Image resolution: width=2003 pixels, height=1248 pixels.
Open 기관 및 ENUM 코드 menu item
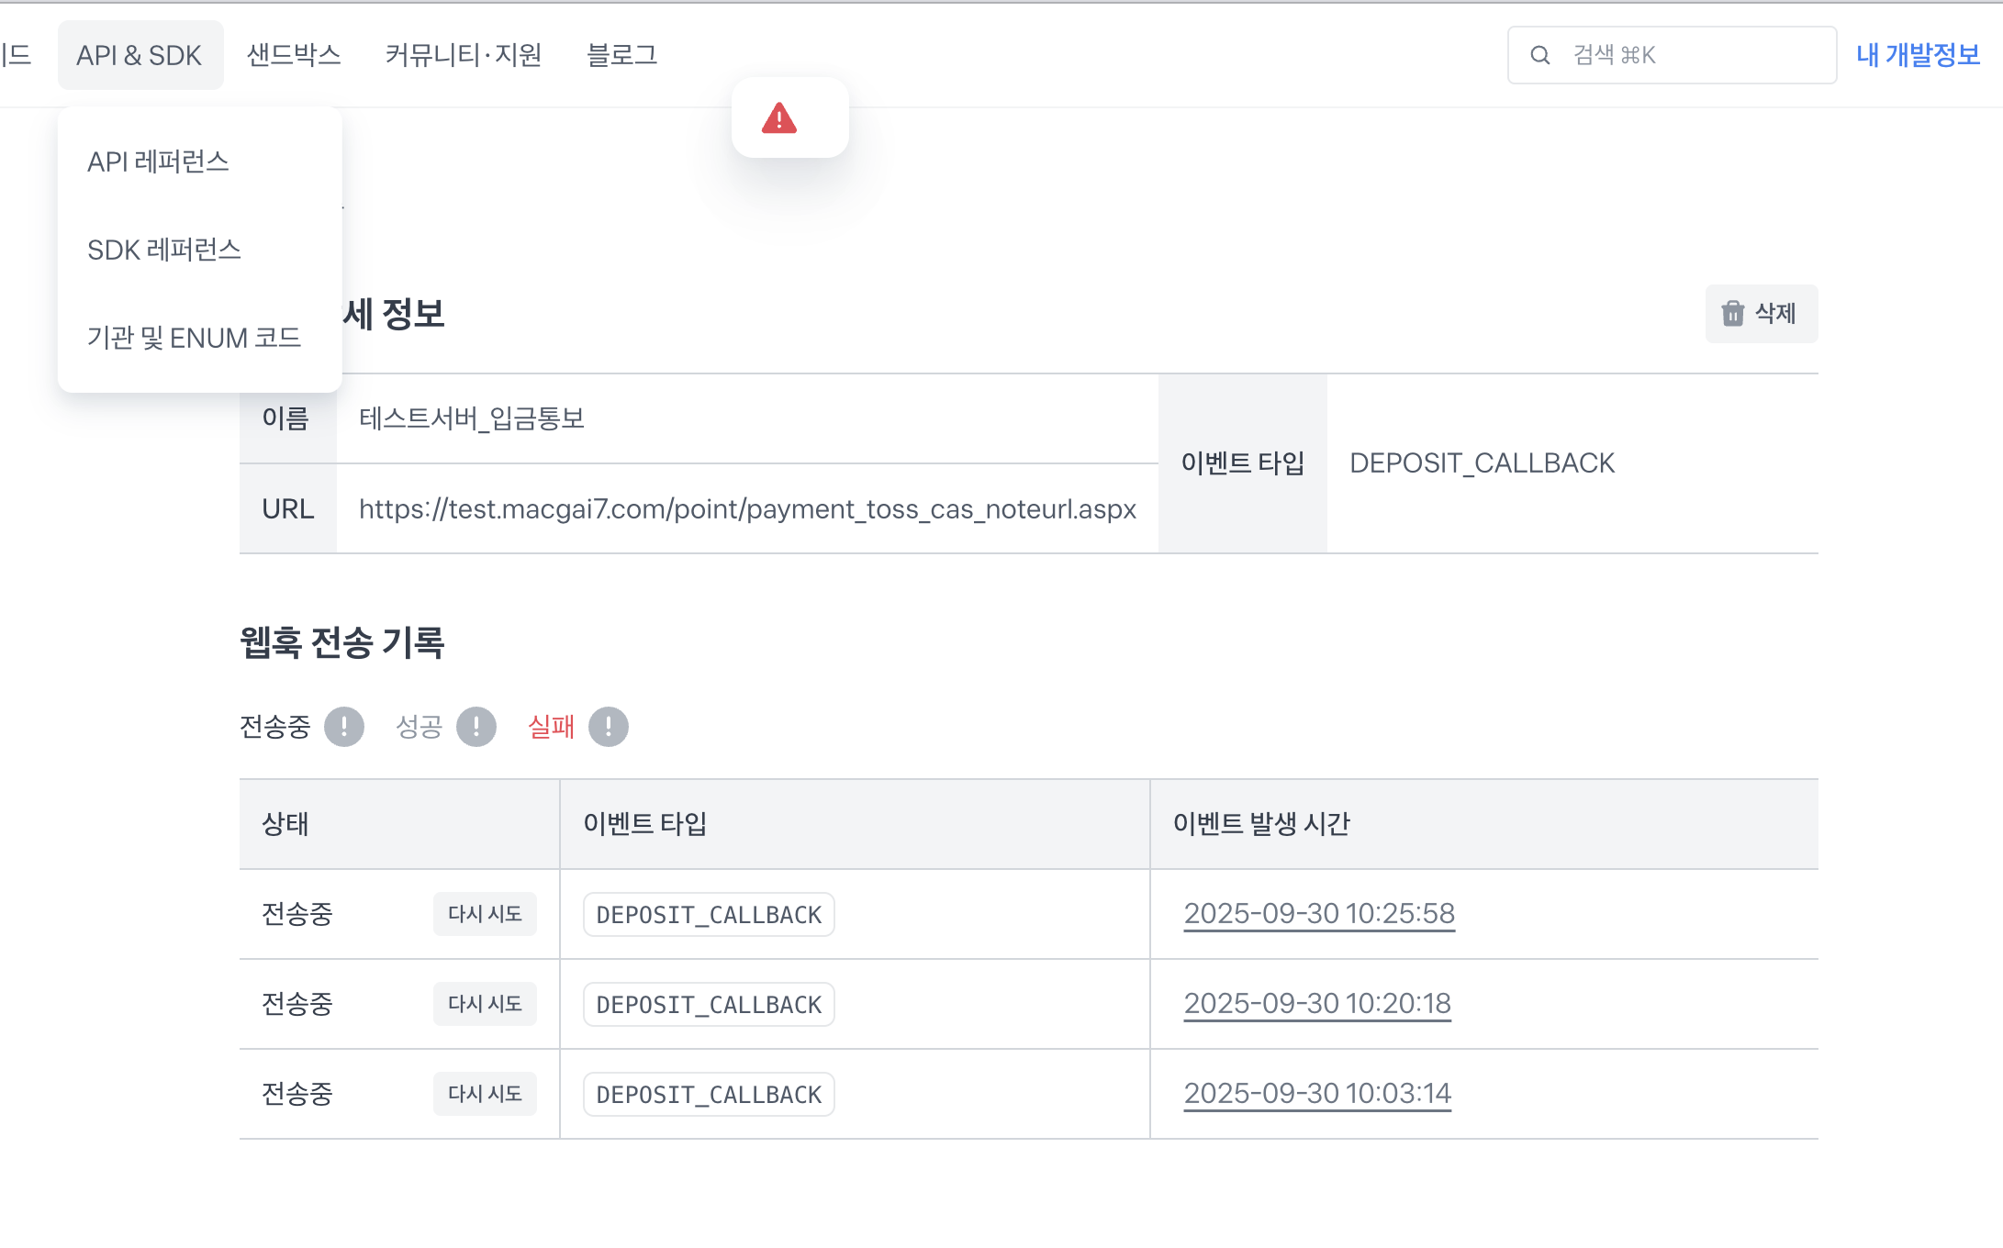[194, 338]
